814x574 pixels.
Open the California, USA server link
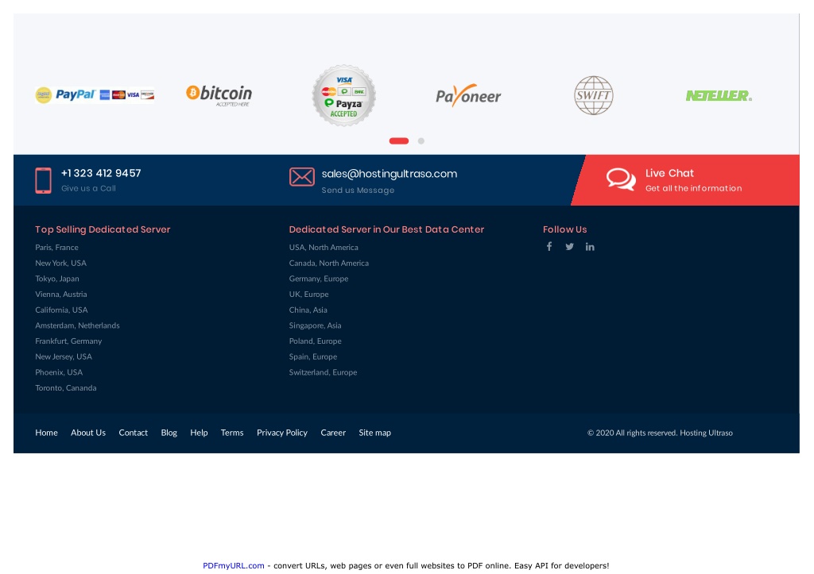[x=61, y=310]
